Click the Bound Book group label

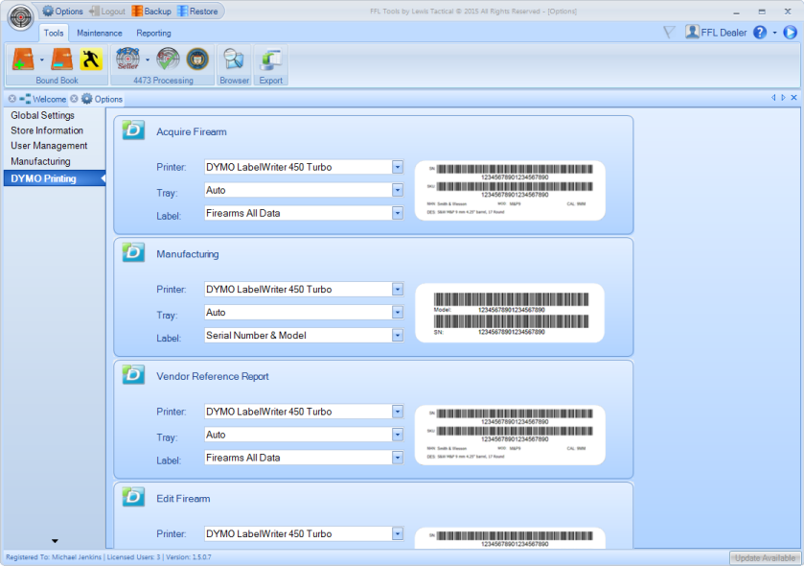coord(57,81)
